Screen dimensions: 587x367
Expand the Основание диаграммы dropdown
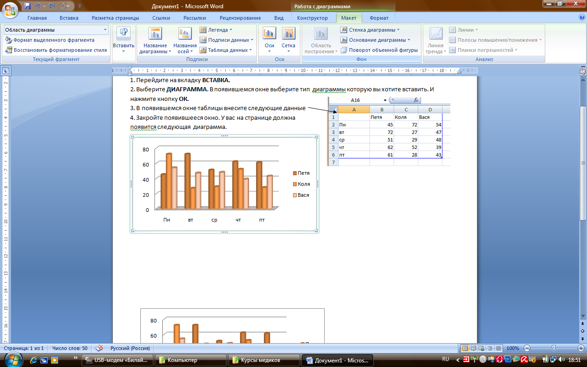click(x=376, y=40)
